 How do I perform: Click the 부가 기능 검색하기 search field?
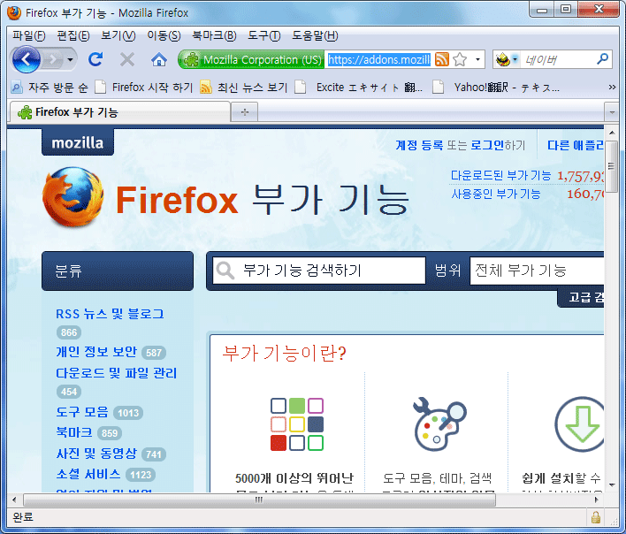(x=319, y=271)
